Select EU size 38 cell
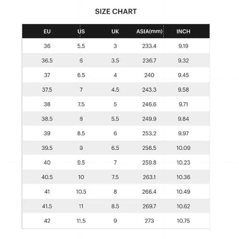Screen dimensions: 239x239 47,104
